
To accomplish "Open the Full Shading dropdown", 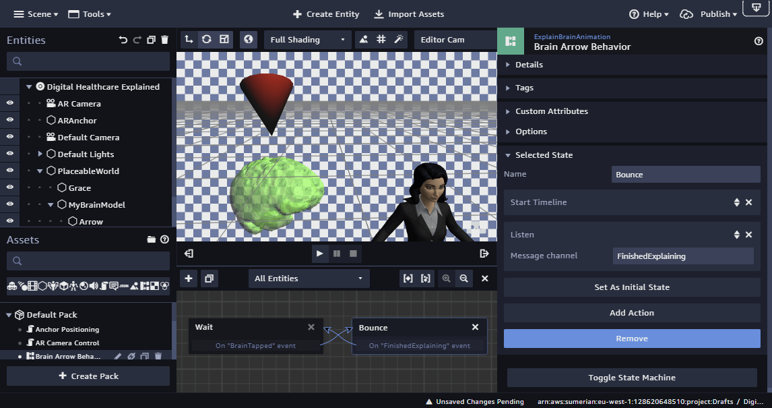I will 307,40.
